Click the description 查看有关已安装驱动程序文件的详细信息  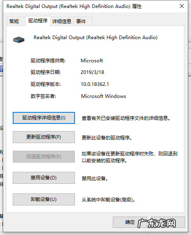pos(126,118)
